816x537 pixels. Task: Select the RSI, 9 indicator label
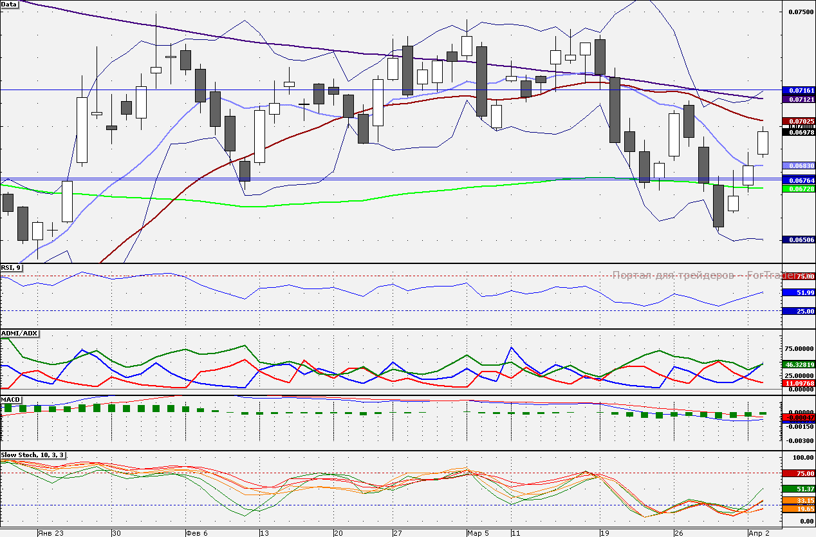12,267
